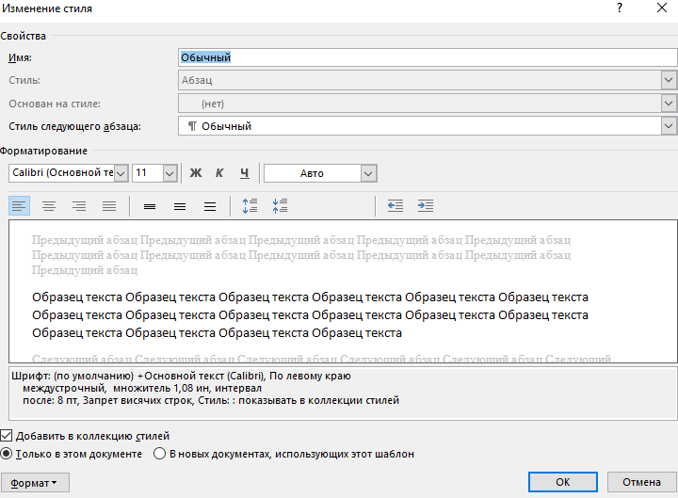Image resolution: width=678 pixels, height=498 pixels.
Task: Decrease paragraph indent
Action: coord(395,205)
